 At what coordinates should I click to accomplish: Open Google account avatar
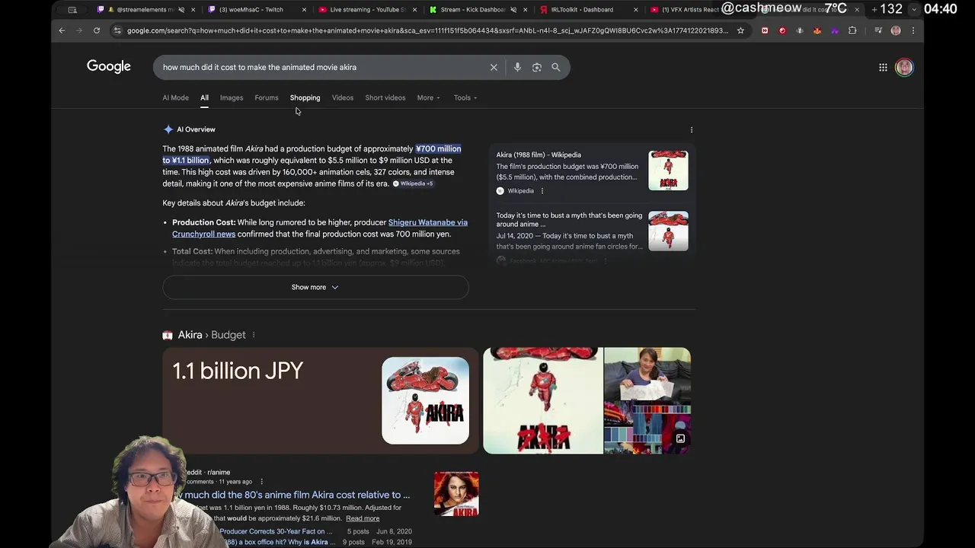904,67
